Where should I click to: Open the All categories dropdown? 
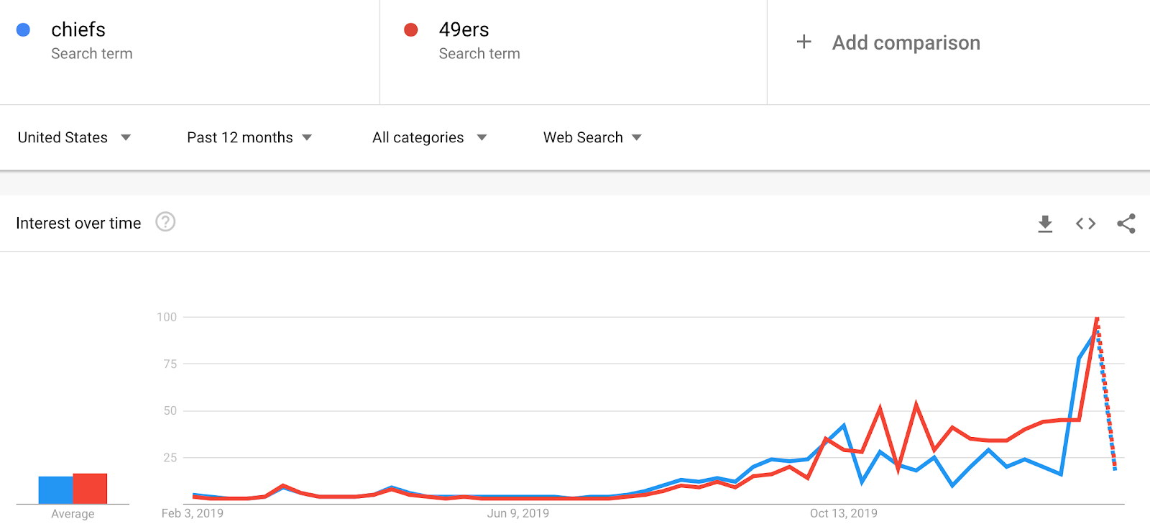click(x=429, y=137)
